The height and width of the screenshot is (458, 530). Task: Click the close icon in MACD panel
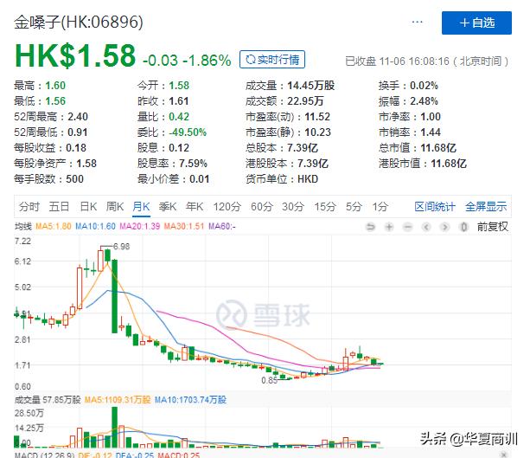504,455
